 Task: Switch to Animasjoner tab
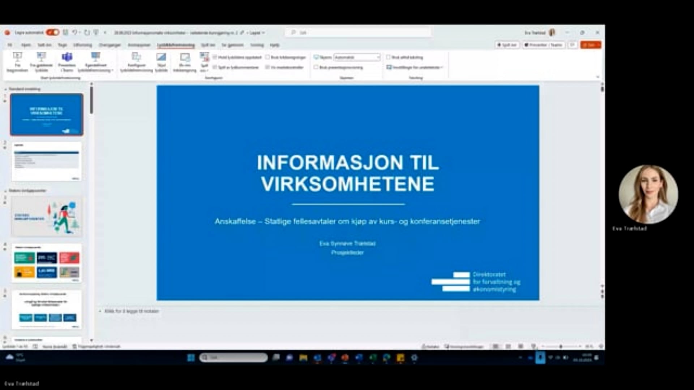139,45
